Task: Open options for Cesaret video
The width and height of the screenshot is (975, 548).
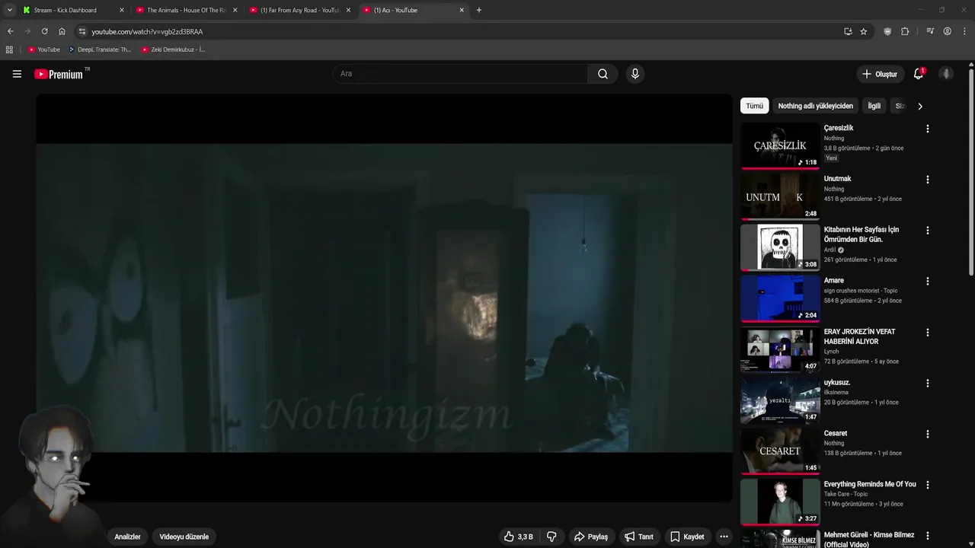Action: click(x=927, y=434)
